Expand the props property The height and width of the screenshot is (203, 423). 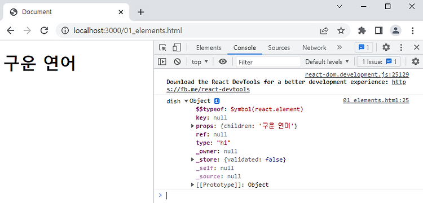click(x=193, y=126)
